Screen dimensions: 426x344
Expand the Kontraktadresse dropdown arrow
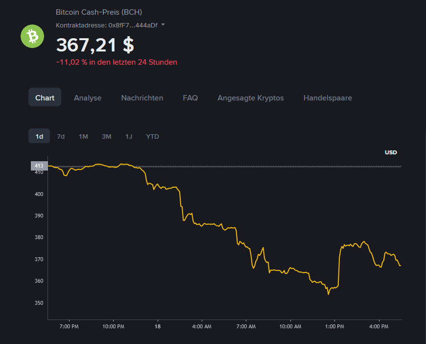click(163, 25)
